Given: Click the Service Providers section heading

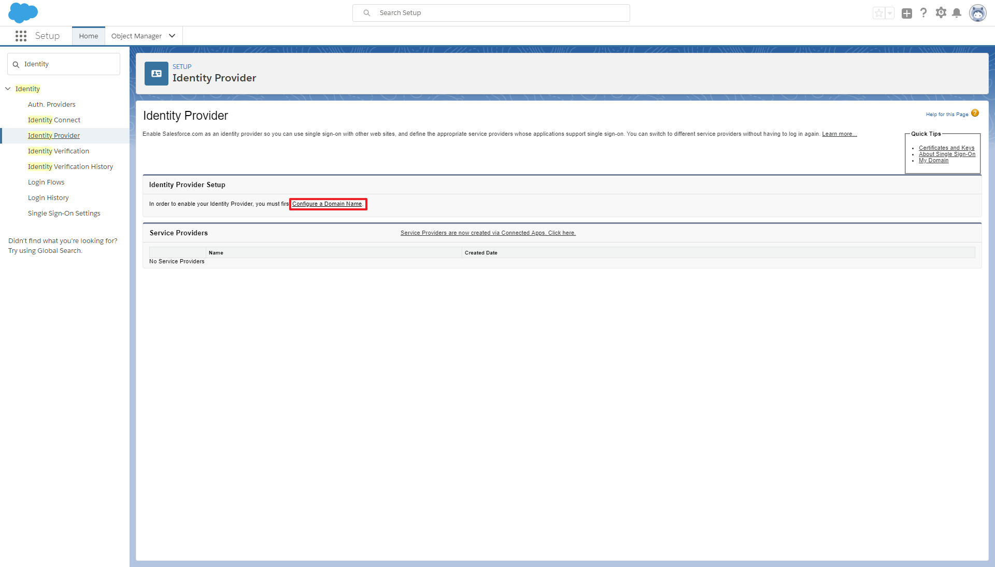Looking at the screenshot, I should (179, 233).
